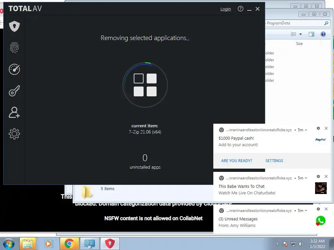Show hidden system tray icons arrow
The width and height of the screenshot is (334, 250).
(277, 244)
